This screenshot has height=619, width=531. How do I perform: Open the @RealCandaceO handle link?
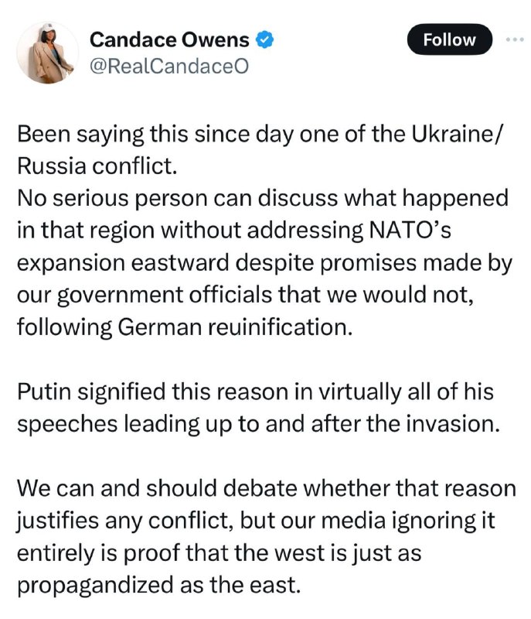[170, 66]
